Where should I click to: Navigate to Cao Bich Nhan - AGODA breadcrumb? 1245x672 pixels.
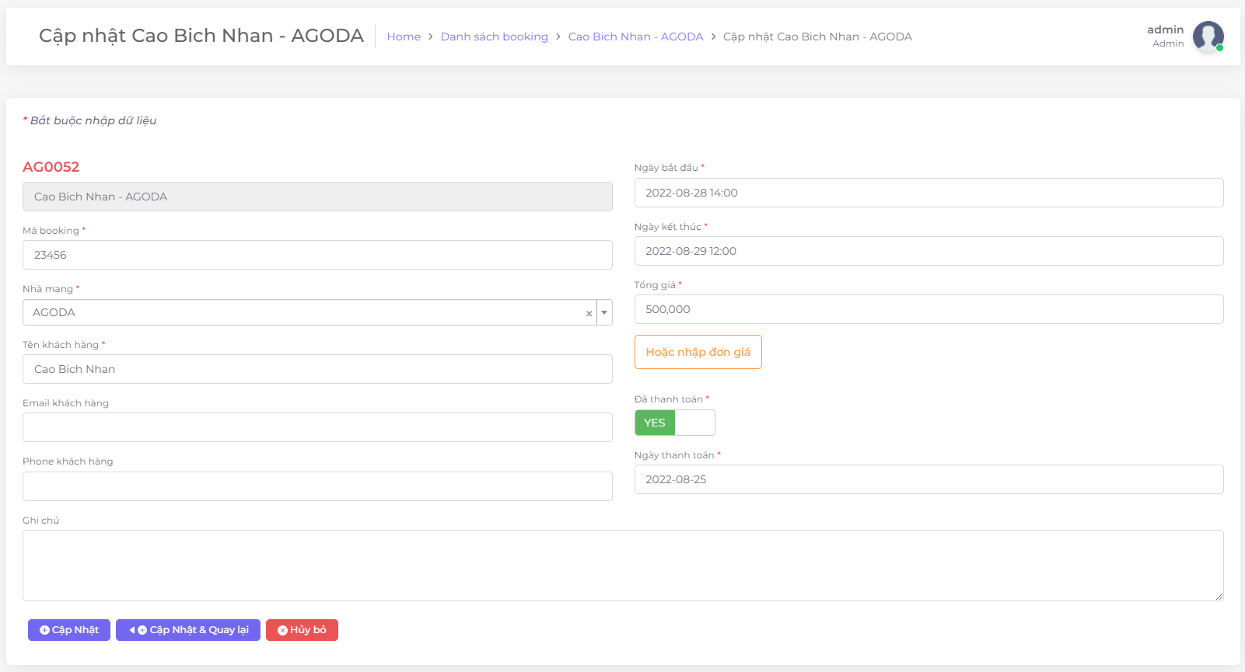tap(635, 37)
